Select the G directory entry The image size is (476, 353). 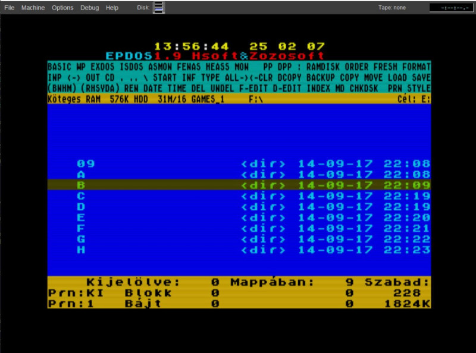point(239,239)
